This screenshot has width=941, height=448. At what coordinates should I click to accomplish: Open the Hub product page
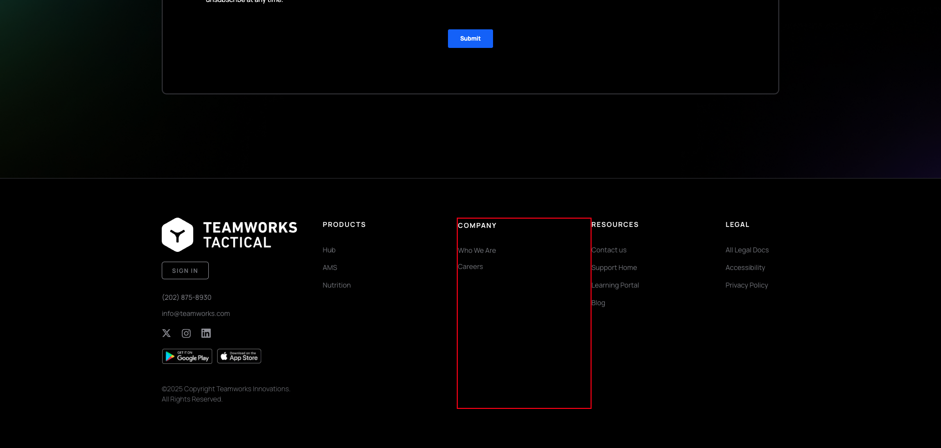tap(328, 250)
